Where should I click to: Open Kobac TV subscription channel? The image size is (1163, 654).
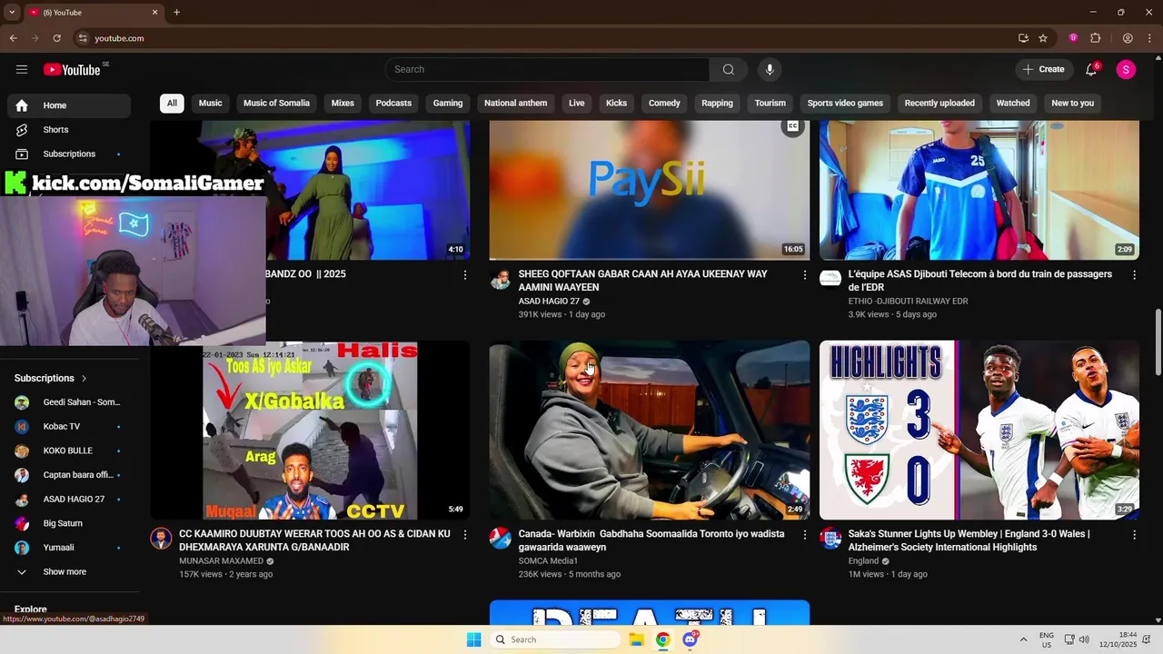[69, 427]
